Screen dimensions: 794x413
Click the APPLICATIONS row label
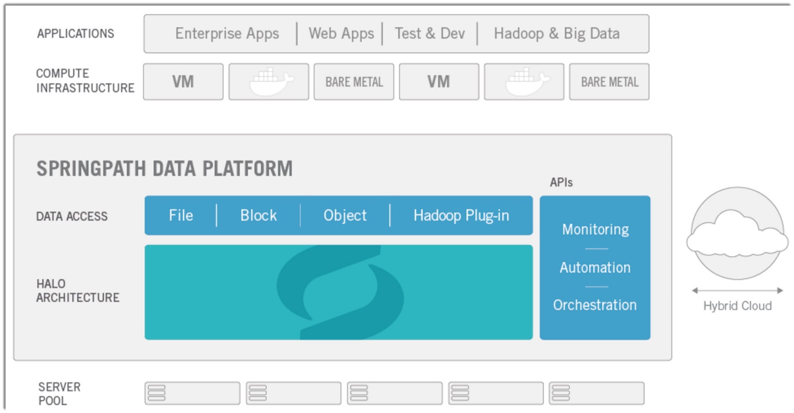(75, 33)
